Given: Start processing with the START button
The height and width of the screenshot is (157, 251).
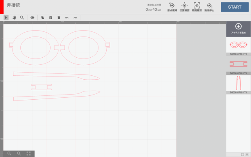Looking at the screenshot, I should [235, 7].
